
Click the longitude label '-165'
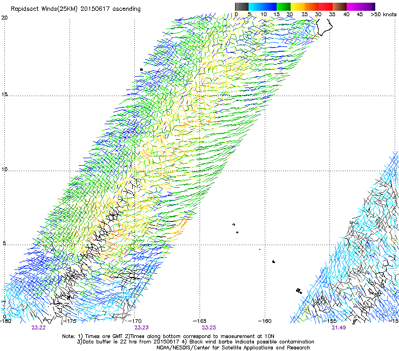(200, 321)
